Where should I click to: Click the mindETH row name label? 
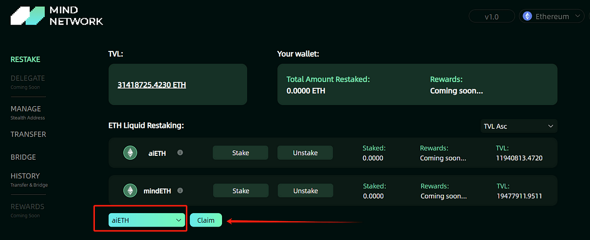click(157, 191)
